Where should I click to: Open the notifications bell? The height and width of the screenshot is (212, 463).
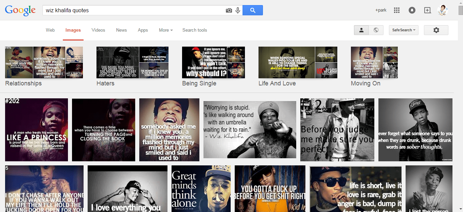click(412, 10)
